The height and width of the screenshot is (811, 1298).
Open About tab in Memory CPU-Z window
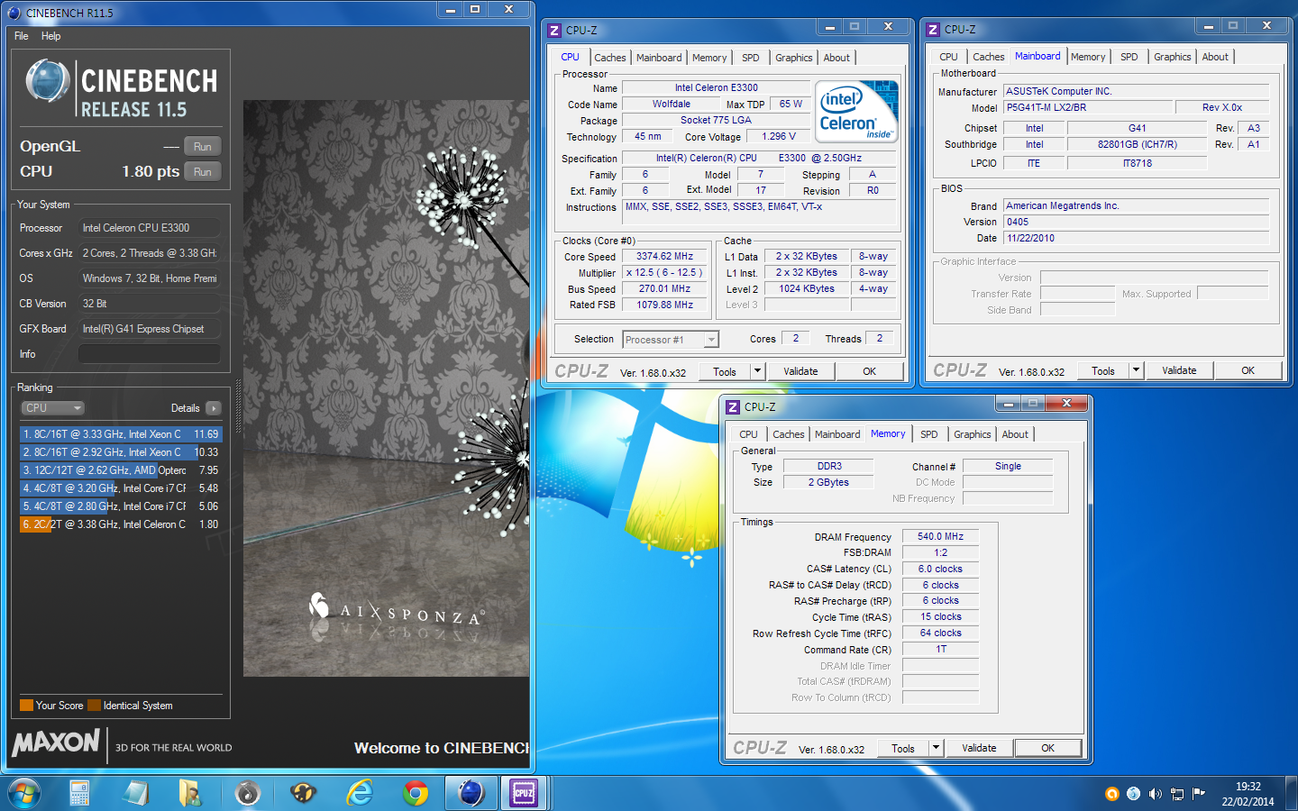tap(1015, 434)
